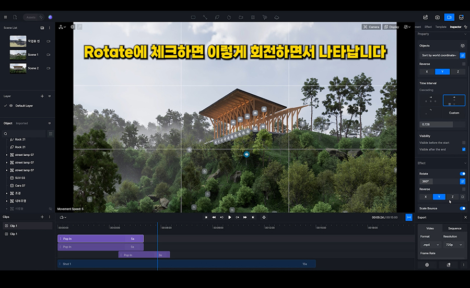Select Z axis under Objects Reverse
The width and height of the screenshot is (470, 288).
pyautogui.click(x=457, y=72)
